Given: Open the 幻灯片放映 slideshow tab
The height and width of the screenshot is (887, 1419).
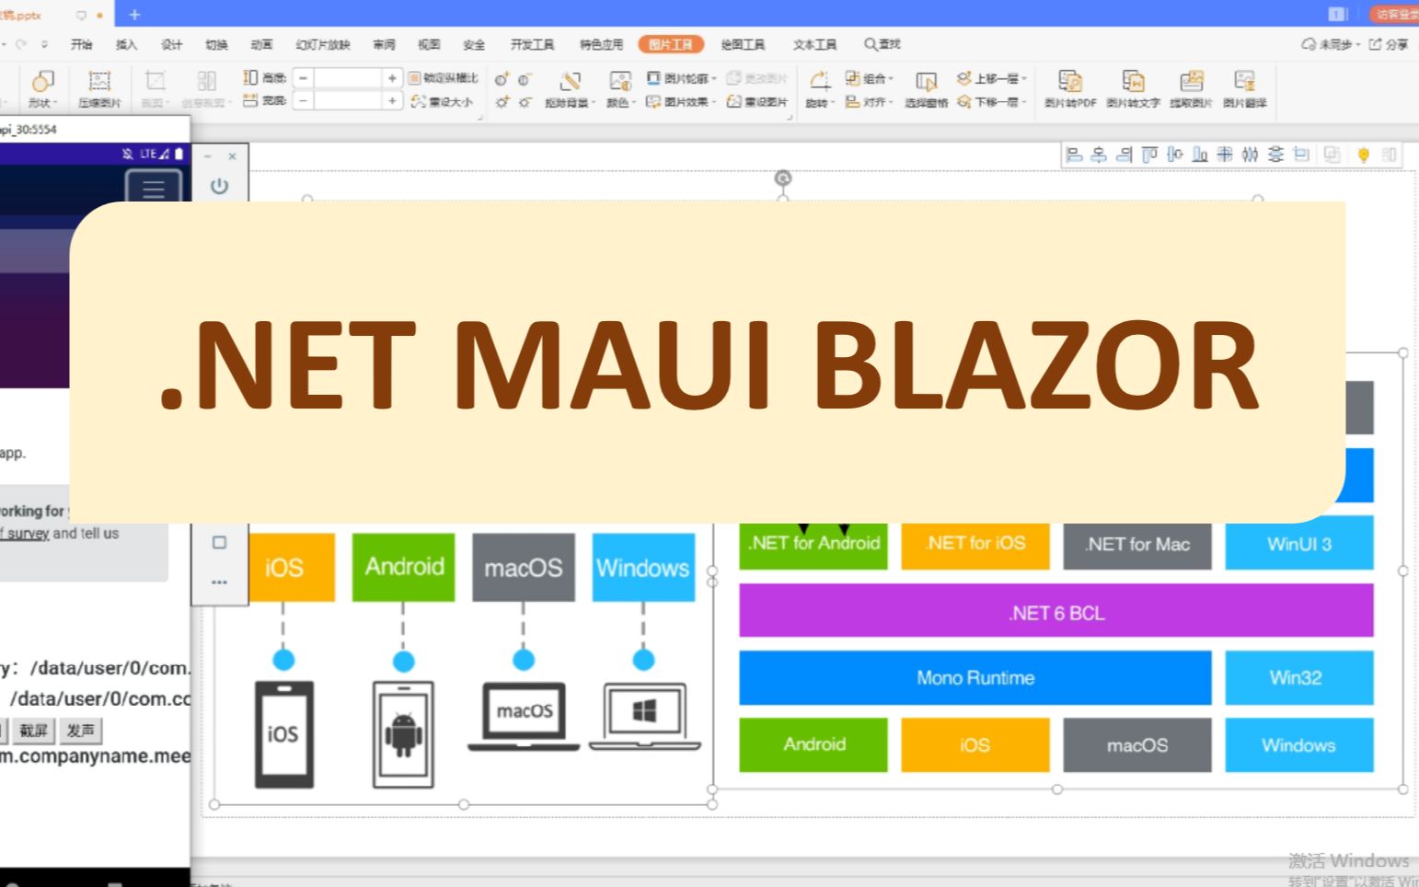Looking at the screenshot, I should click(x=323, y=44).
